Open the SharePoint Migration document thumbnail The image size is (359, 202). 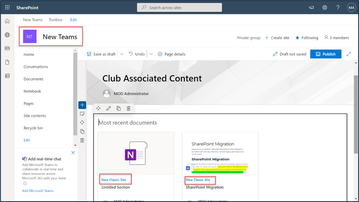point(220,153)
